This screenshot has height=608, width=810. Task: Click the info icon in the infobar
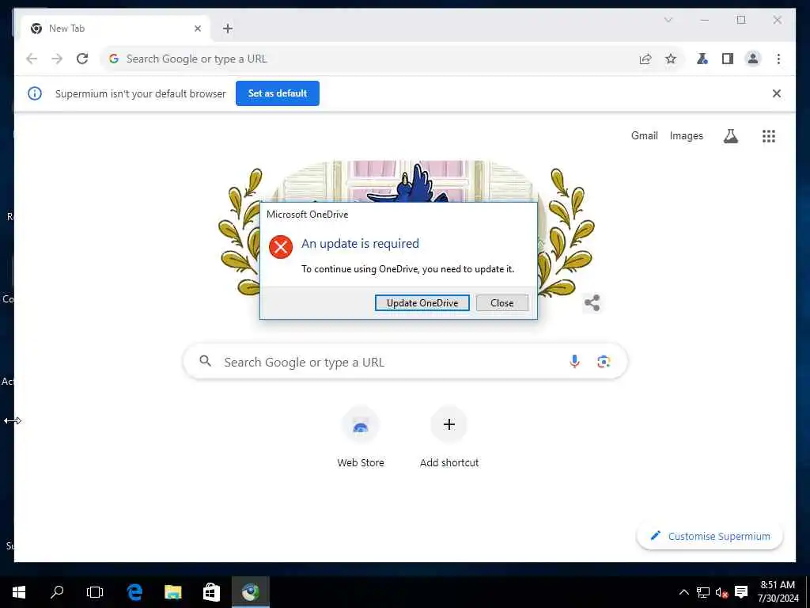(35, 93)
